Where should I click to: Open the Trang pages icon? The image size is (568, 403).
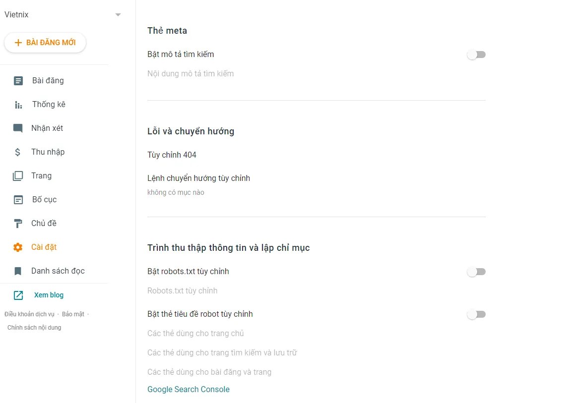coord(18,176)
